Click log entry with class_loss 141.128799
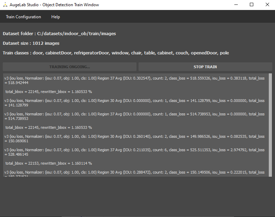Viewport: 275px width, 217px height. tap(134, 103)
